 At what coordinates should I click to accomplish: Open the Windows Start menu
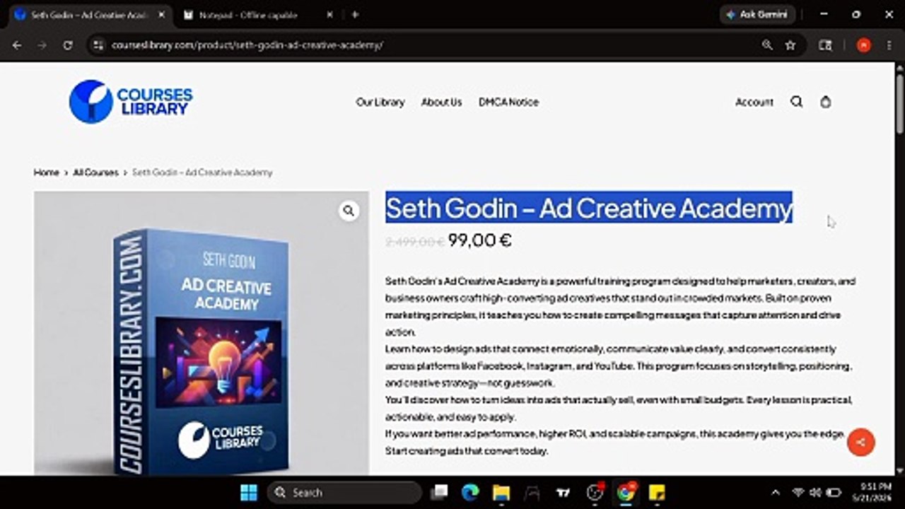(249, 492)
